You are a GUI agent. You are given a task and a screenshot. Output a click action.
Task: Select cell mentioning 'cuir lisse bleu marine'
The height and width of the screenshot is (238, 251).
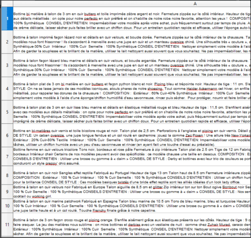pos(132,112)
